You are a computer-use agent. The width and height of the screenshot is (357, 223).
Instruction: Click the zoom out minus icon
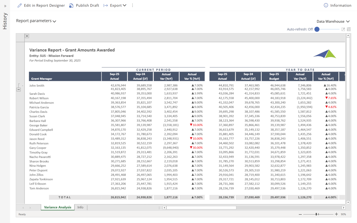pyautogui.click(x=300, y=214)
